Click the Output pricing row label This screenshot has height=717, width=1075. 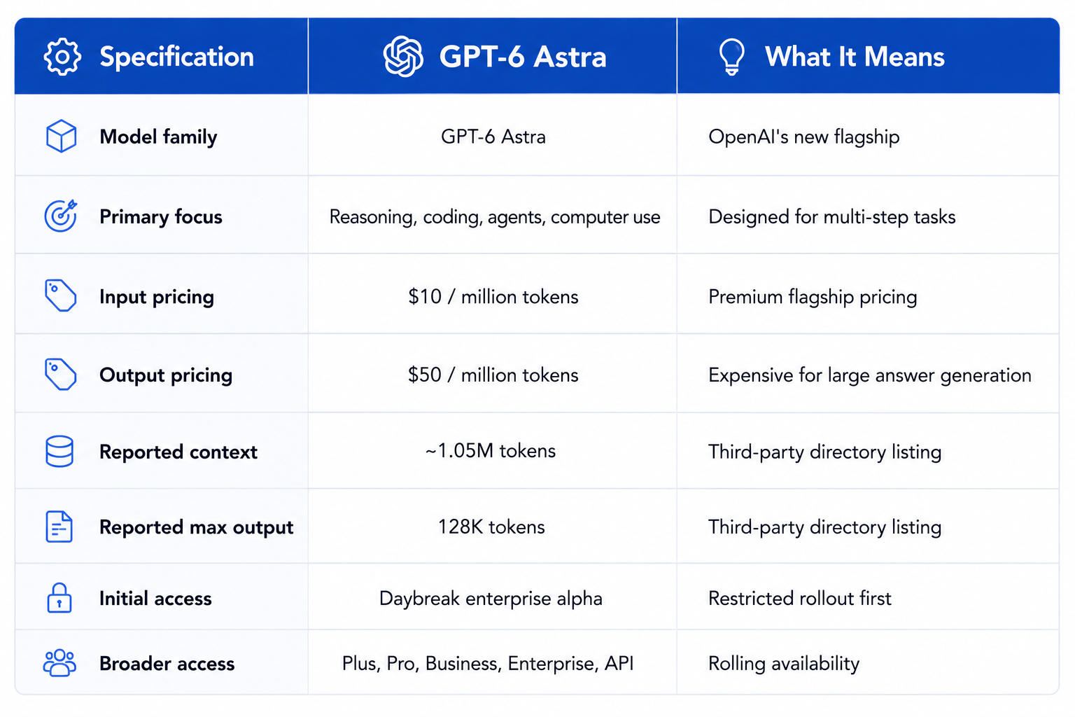(x=166, y=375)
